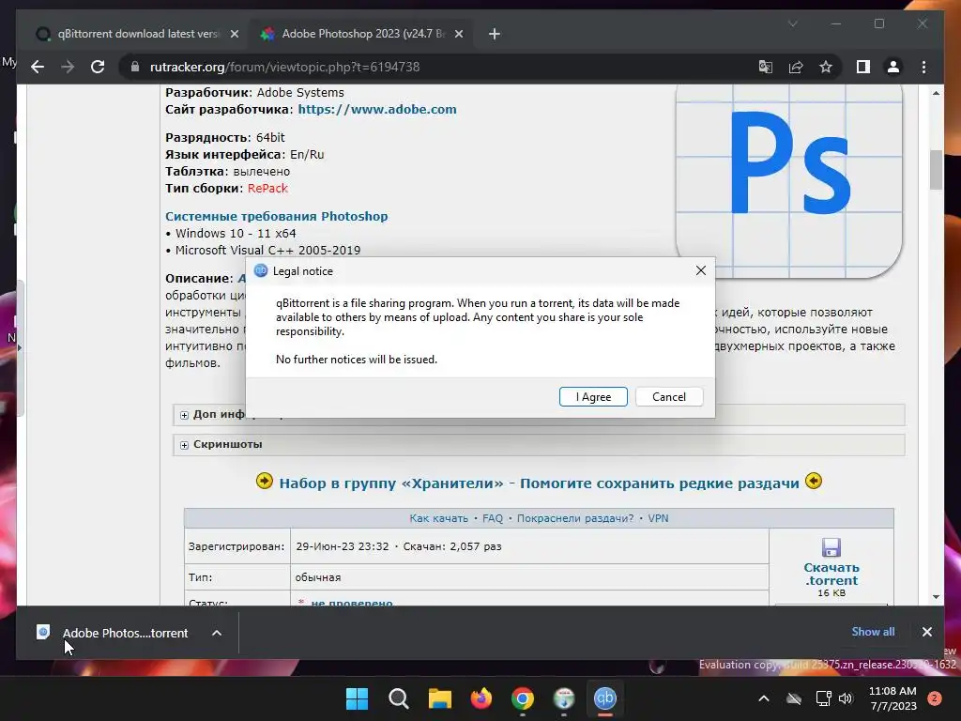961x721 pixels.
Task: Click the Photoshop Ps logo image
Action: (788, 181)
